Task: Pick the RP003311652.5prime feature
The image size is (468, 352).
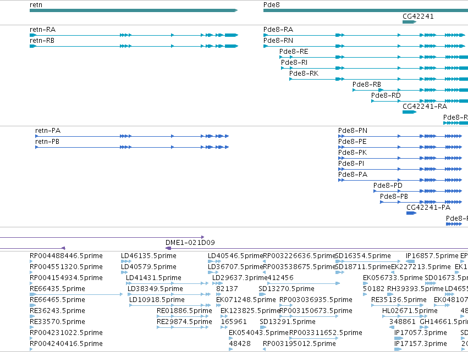Action: pos(326,333)
